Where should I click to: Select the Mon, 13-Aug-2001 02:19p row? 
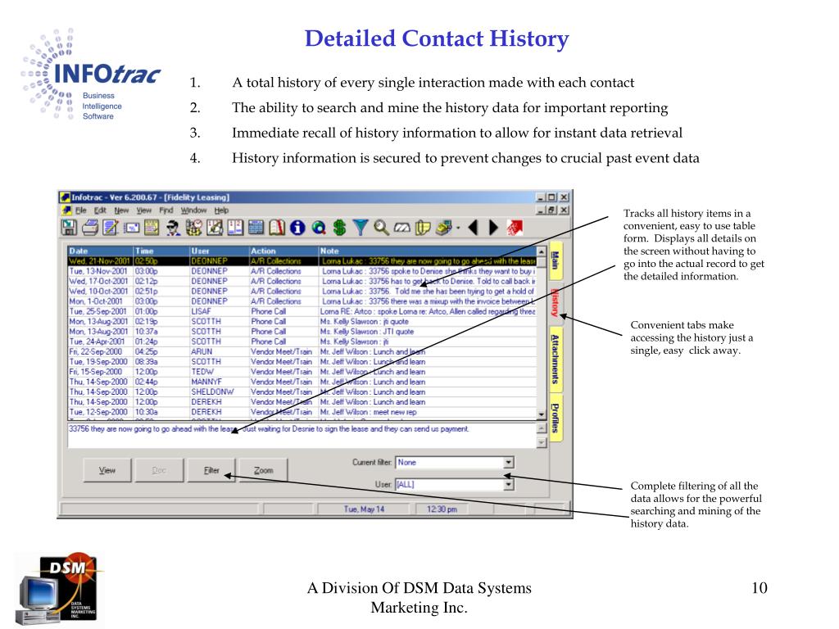[x=302, y=321]
